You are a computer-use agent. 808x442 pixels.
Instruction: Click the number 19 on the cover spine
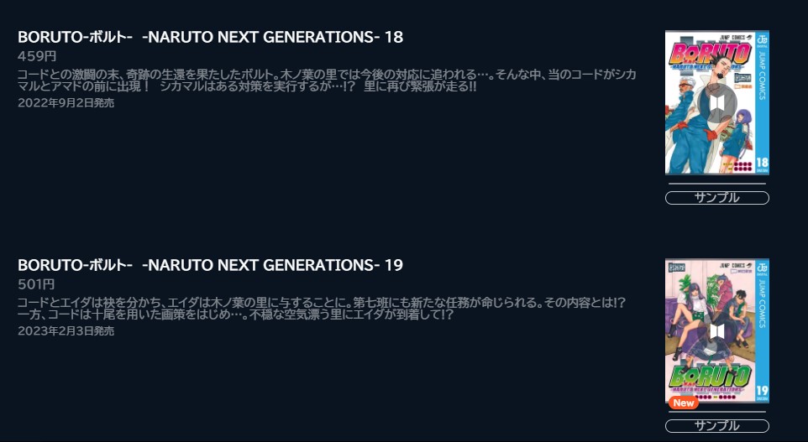point(762,391)
